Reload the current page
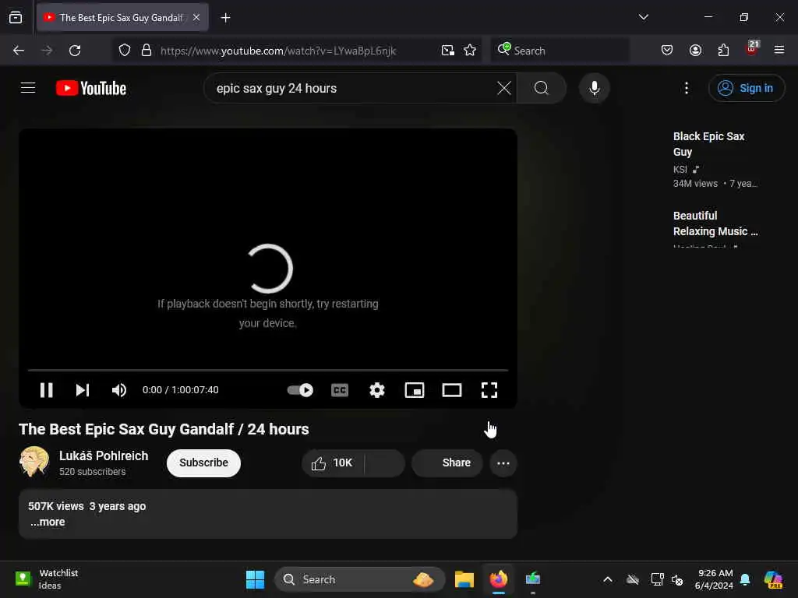The width and height of the screenshot is (798, 598). [x=75, y=51]
